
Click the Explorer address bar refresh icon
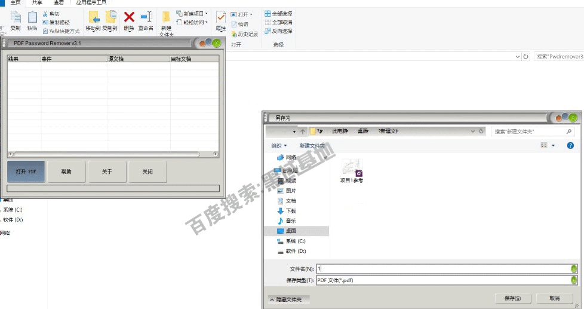tap(525, 57)
